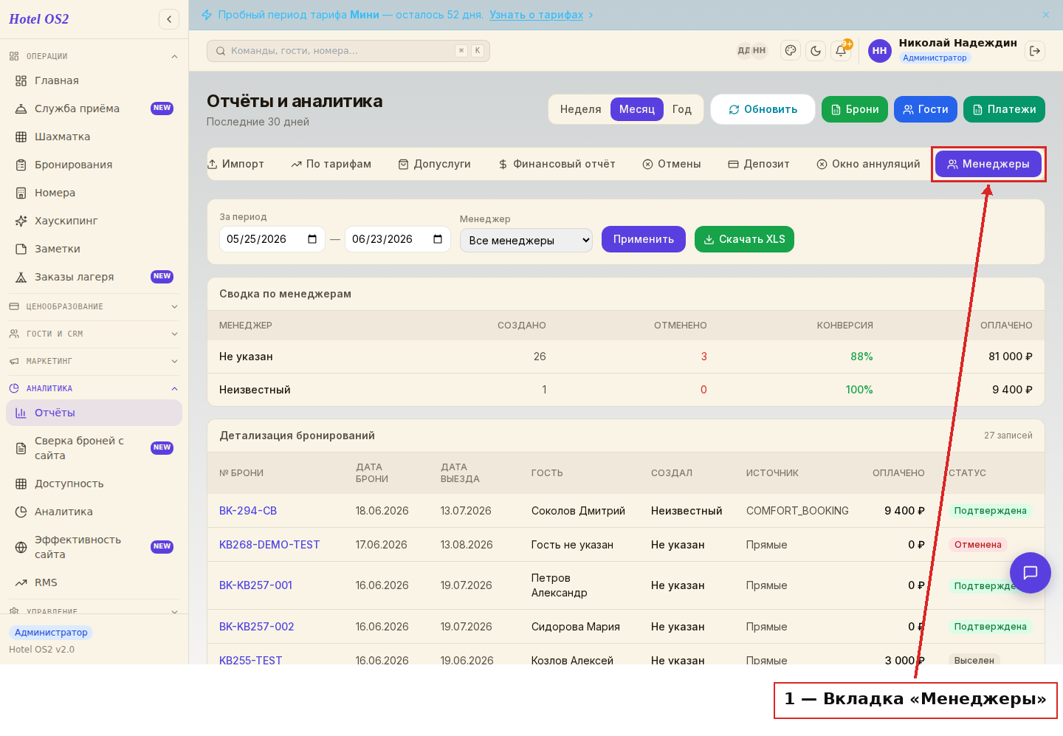Image resolution: width=1063 pixels, height=736 pixels.
Task: Open Заказы лагеря in the sidebar
Action: (94, 277)
